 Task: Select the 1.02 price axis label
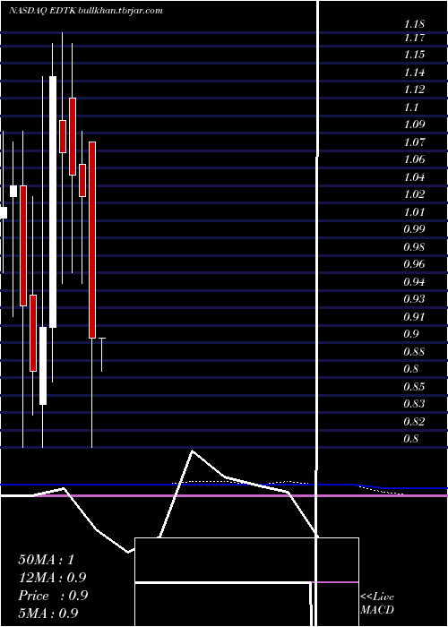pyautogui.click(x=414, y=194)
